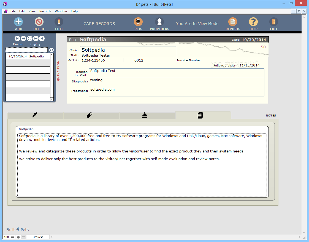Viewport: 309px width, 242px height.
Task: Minimize the inner document window
Action: click(293, 12)
